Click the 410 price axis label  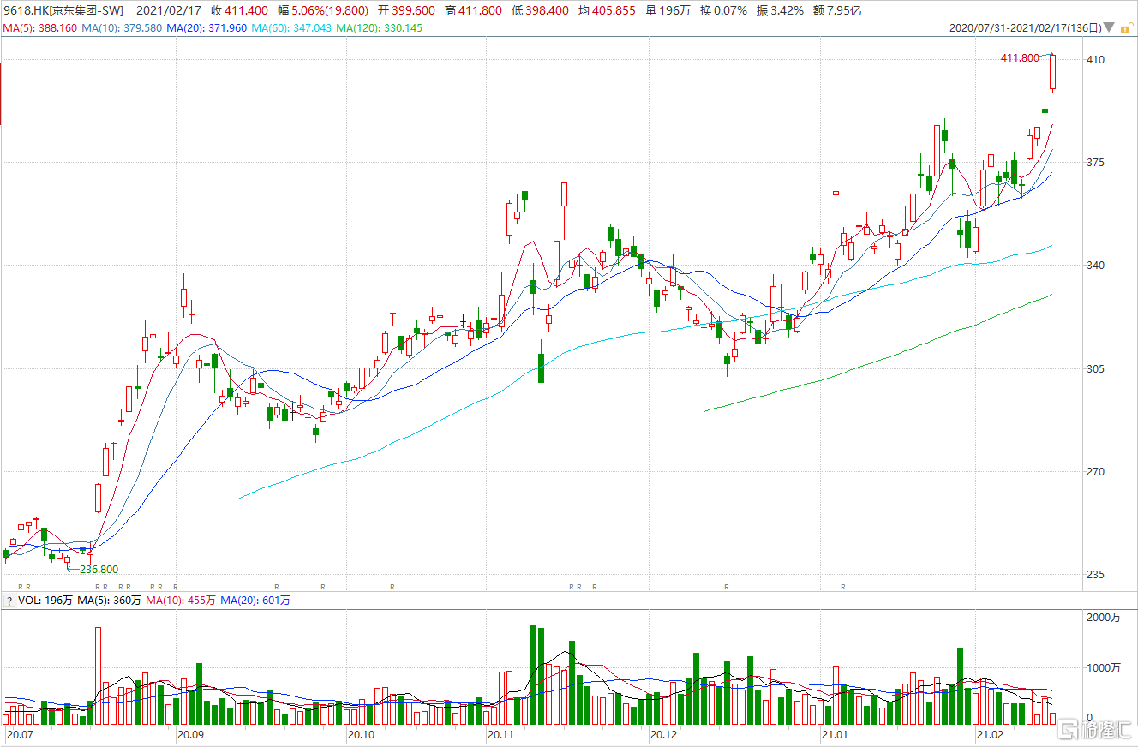point(1095,59)
